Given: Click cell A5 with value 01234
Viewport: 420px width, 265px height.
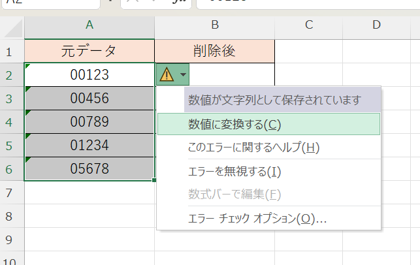Looking at the screenshot, I should pyautogui.click(x=89, y=145).
